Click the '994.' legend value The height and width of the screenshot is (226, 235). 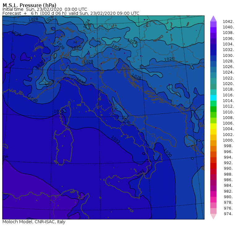(x=229, y=157)
